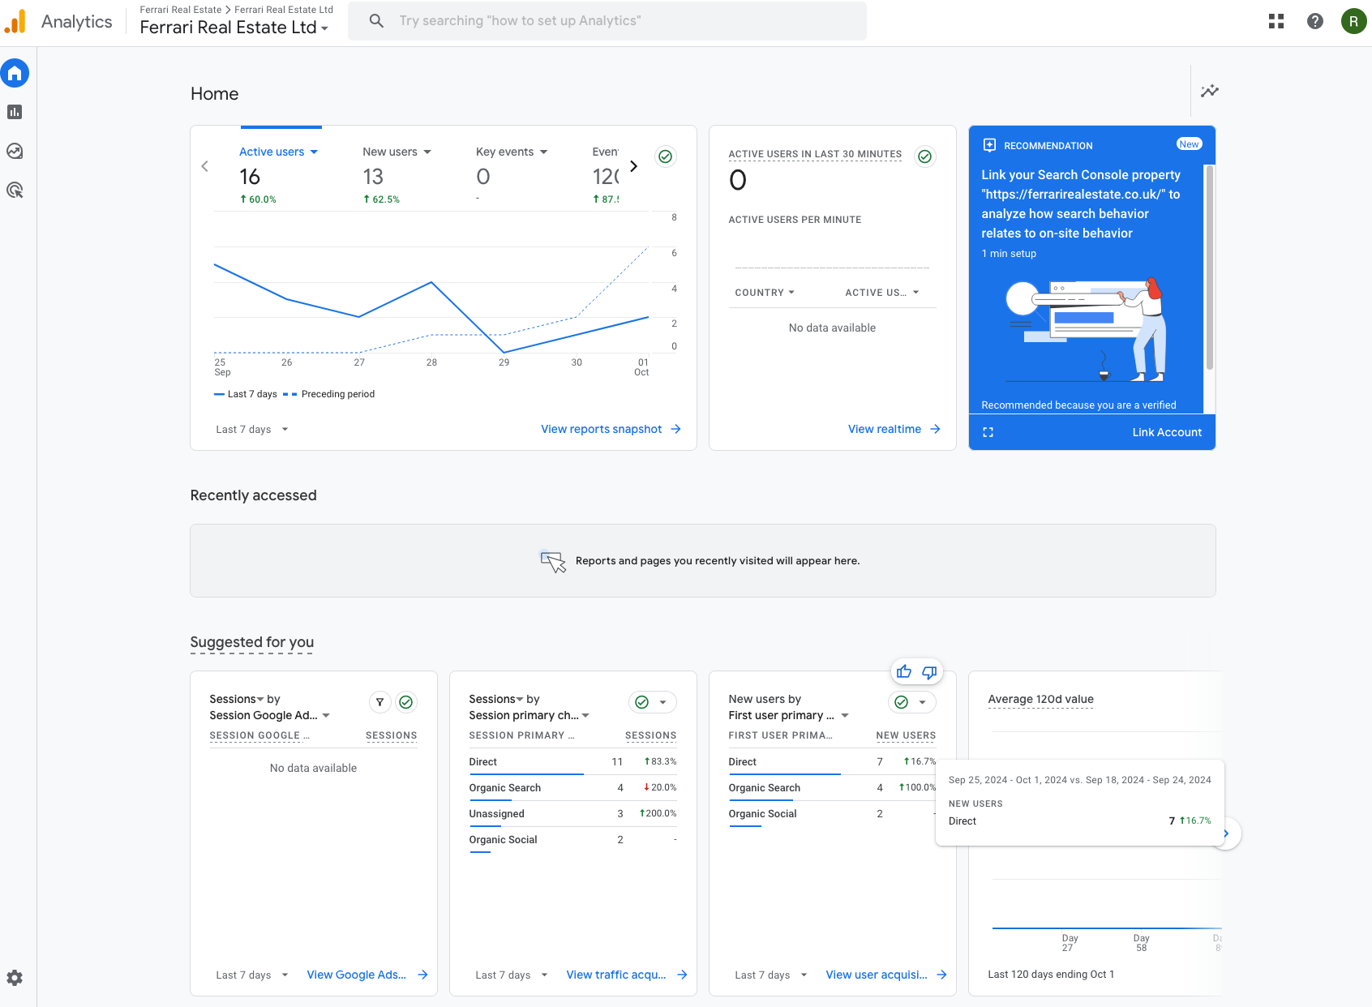Show previous metrics with left chevron
1372x1007 pixels.
point(205,166)
